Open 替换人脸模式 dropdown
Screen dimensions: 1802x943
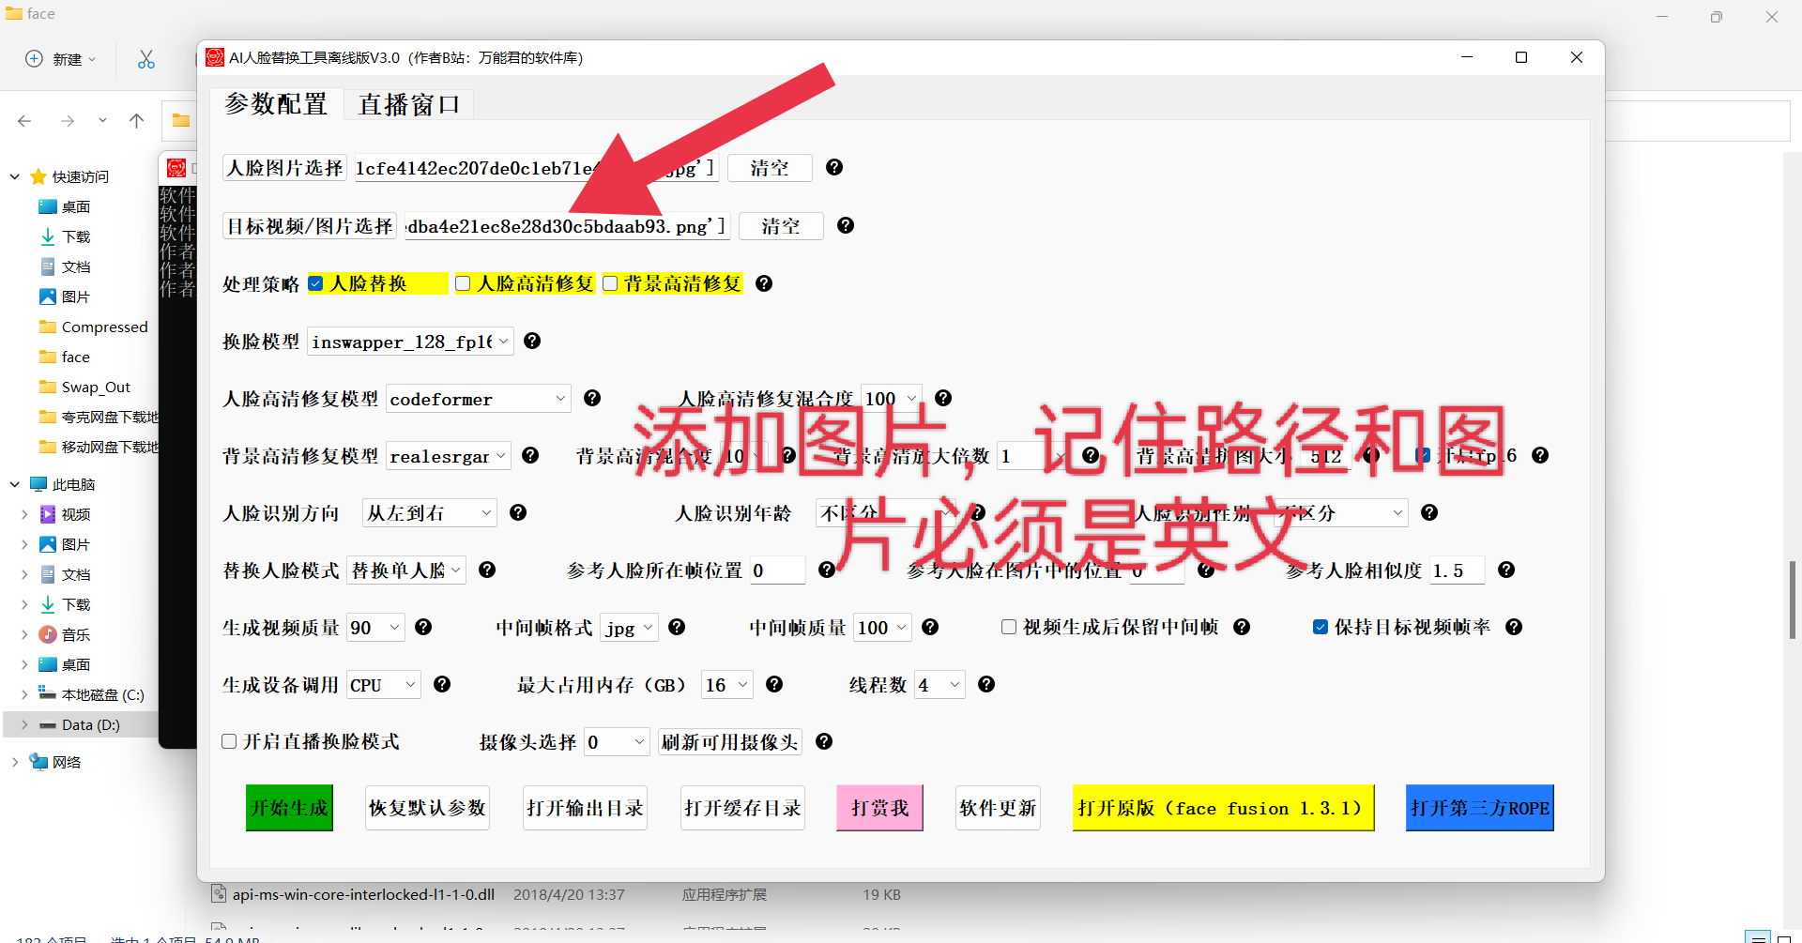(406, 570)
